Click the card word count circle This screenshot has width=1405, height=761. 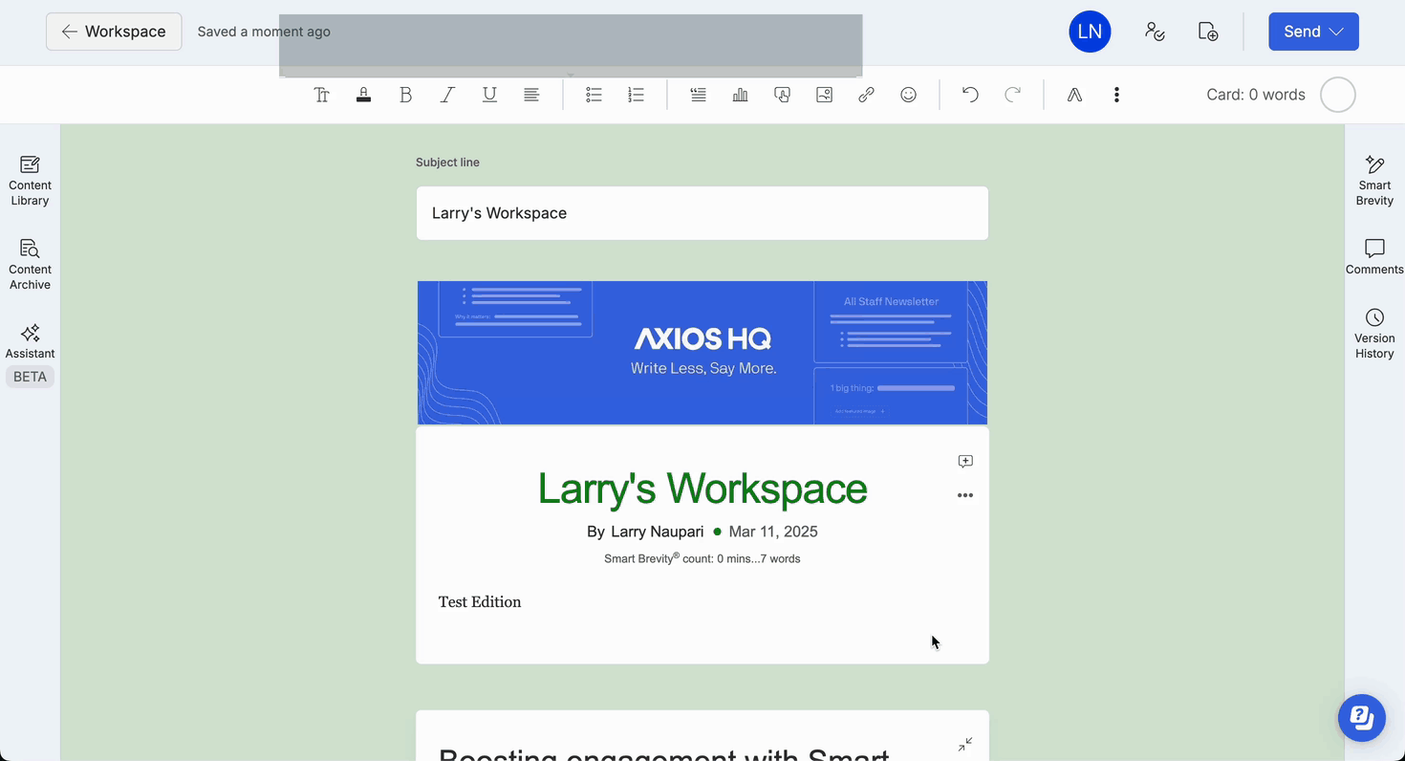click(1338, 95)
